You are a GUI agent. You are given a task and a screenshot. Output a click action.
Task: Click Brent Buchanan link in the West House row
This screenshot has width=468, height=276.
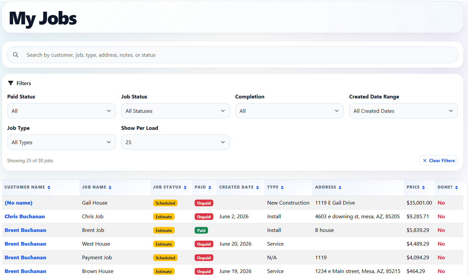(25, 244)
